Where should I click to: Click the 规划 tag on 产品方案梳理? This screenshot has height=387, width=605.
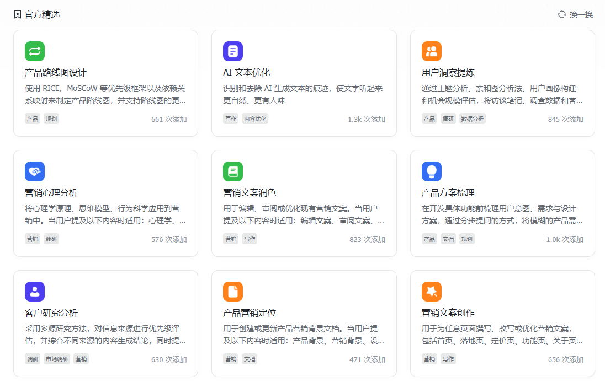click(x=467, y=239)
